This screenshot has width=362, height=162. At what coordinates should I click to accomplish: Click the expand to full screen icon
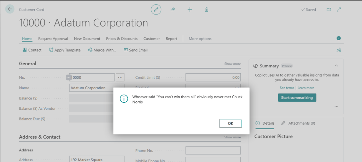coord(339,10)
